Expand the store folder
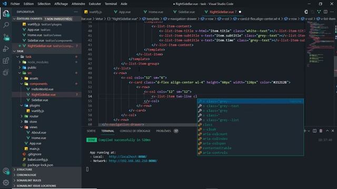This screenshot has height=189, width=337. coord(22,122)
